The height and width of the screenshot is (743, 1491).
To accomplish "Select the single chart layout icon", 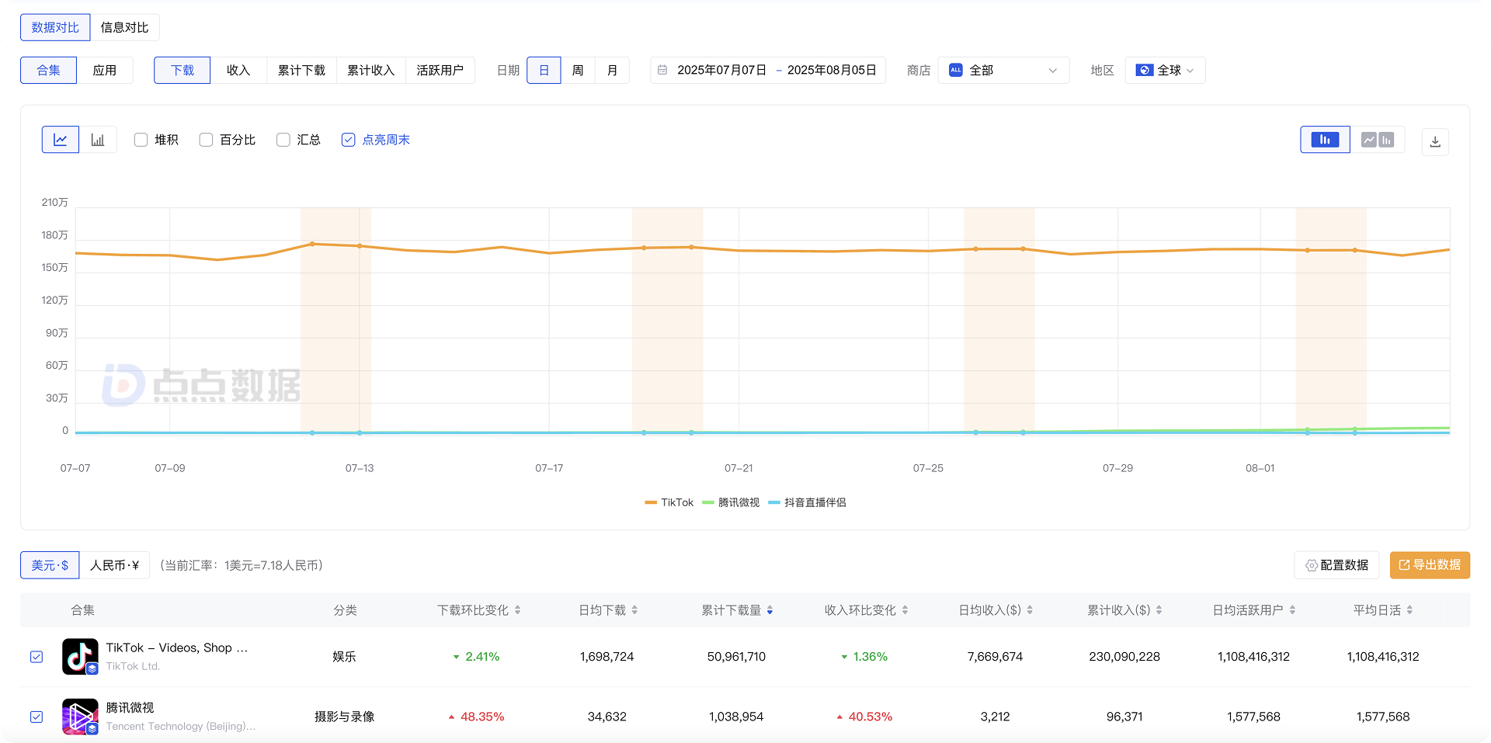I will [x=1325, y=140].
